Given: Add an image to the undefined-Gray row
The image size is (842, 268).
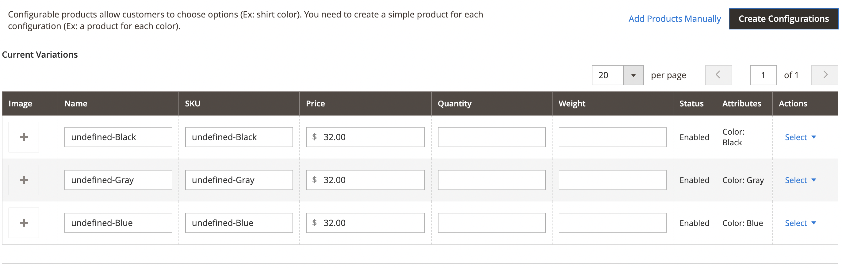Looking at the screenshot, I should [x=24, y=180].
